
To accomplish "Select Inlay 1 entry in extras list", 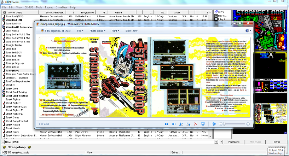I will pyautogui.click(x=220, y=19).
